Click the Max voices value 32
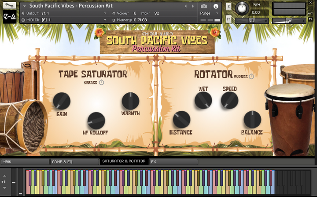The width and height of the screenshot is (317, 197). pos(157,13)
